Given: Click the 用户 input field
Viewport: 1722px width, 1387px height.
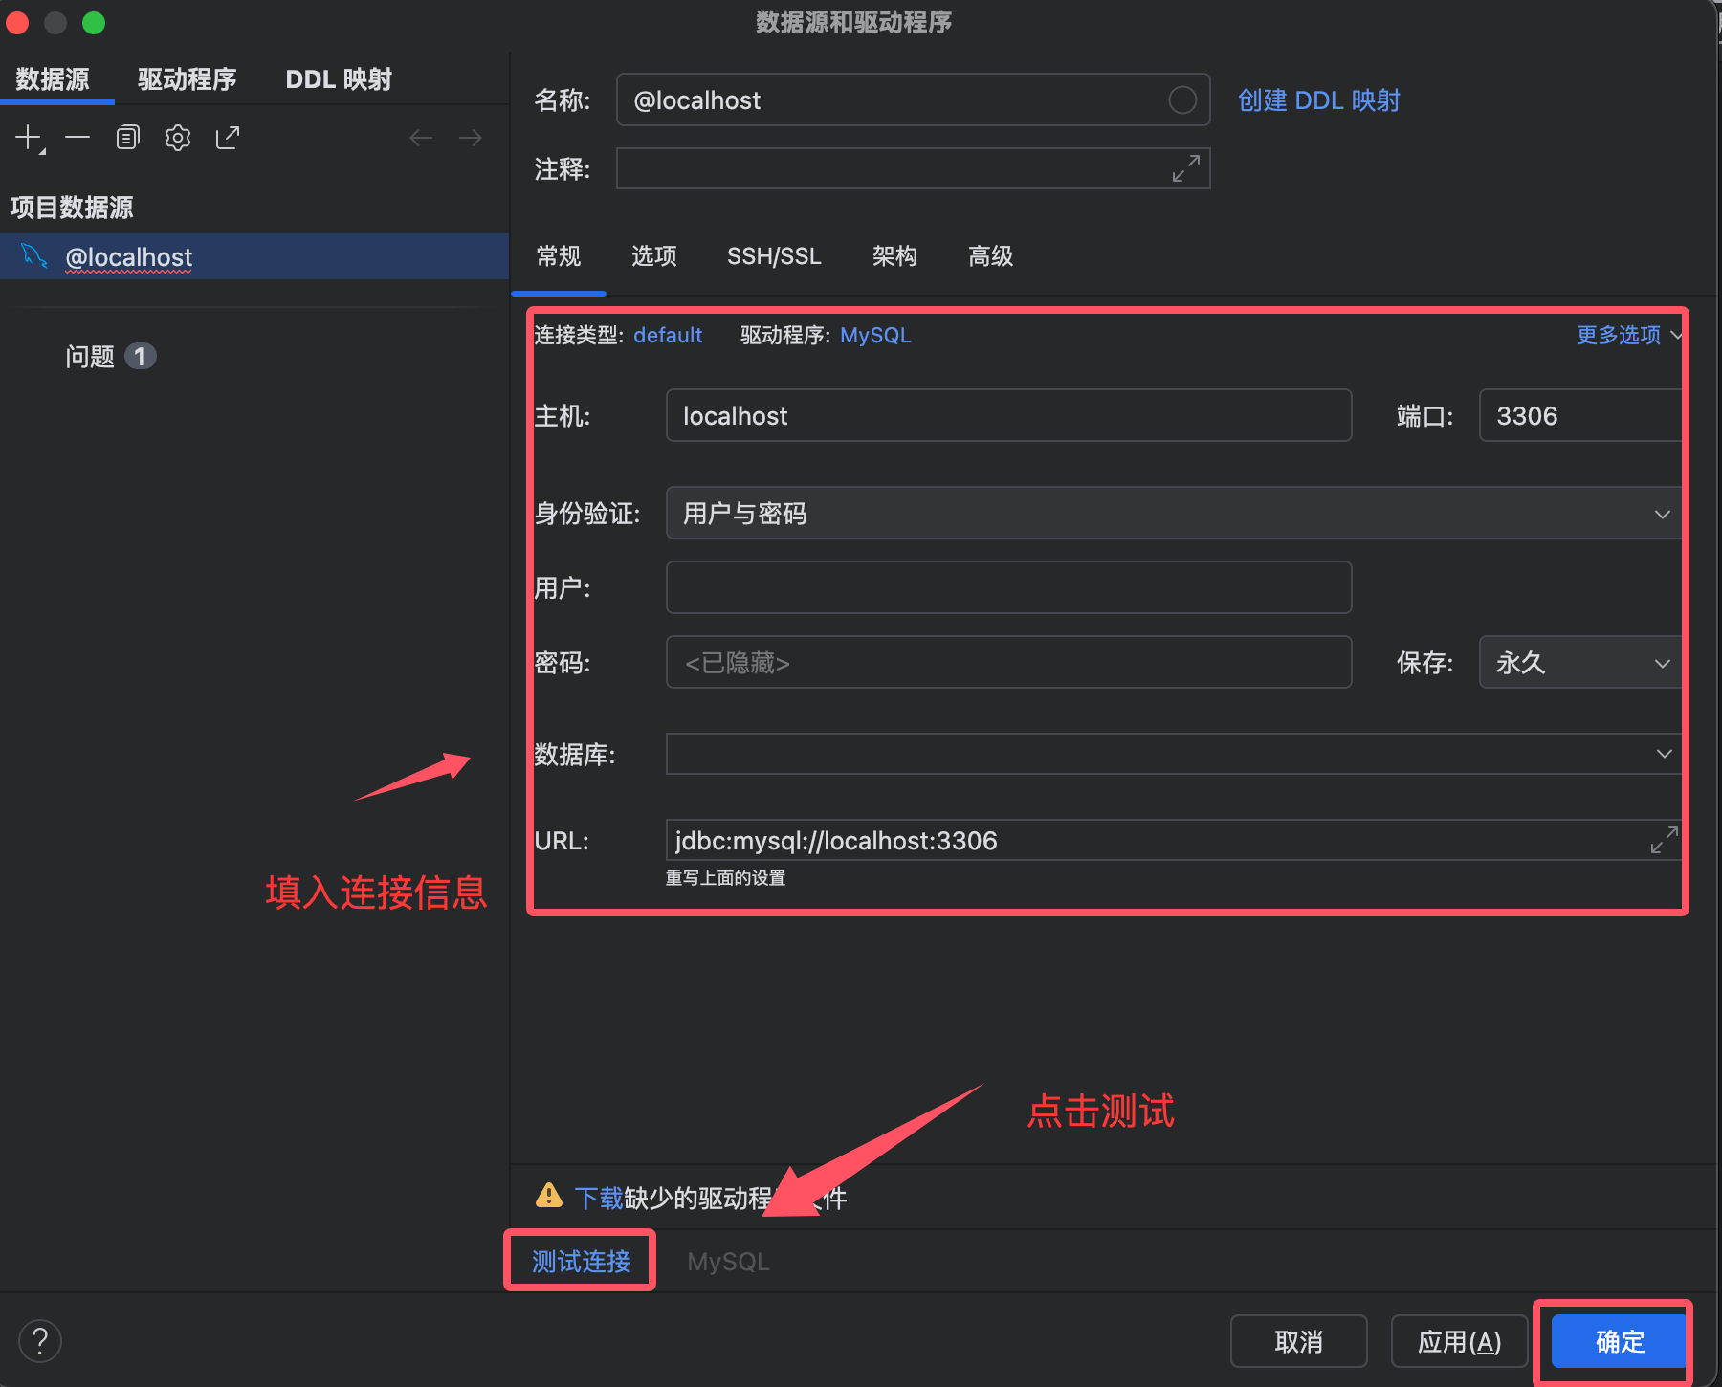Looking at the screenshot, I should (1008, 588).
